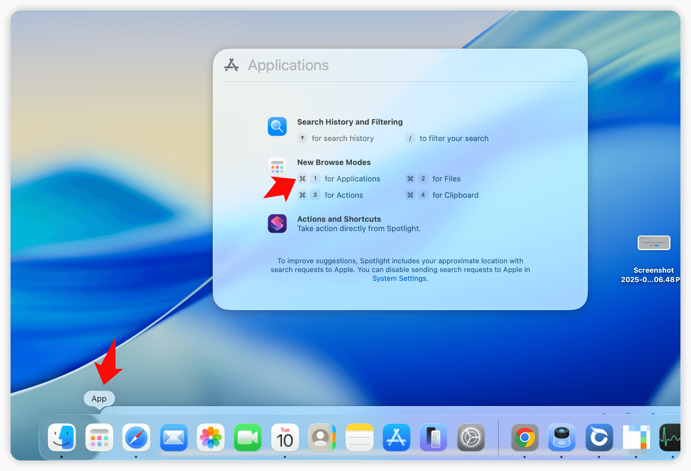Open Finder from the Dock
Image resolution: width=691 pixels, height=471 pixels.
point(62,438)
